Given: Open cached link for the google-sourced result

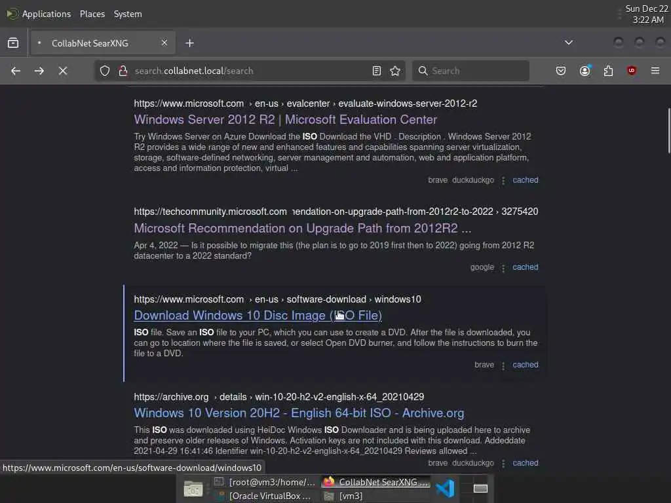Looking at the screenshot, I should [526, 267].
